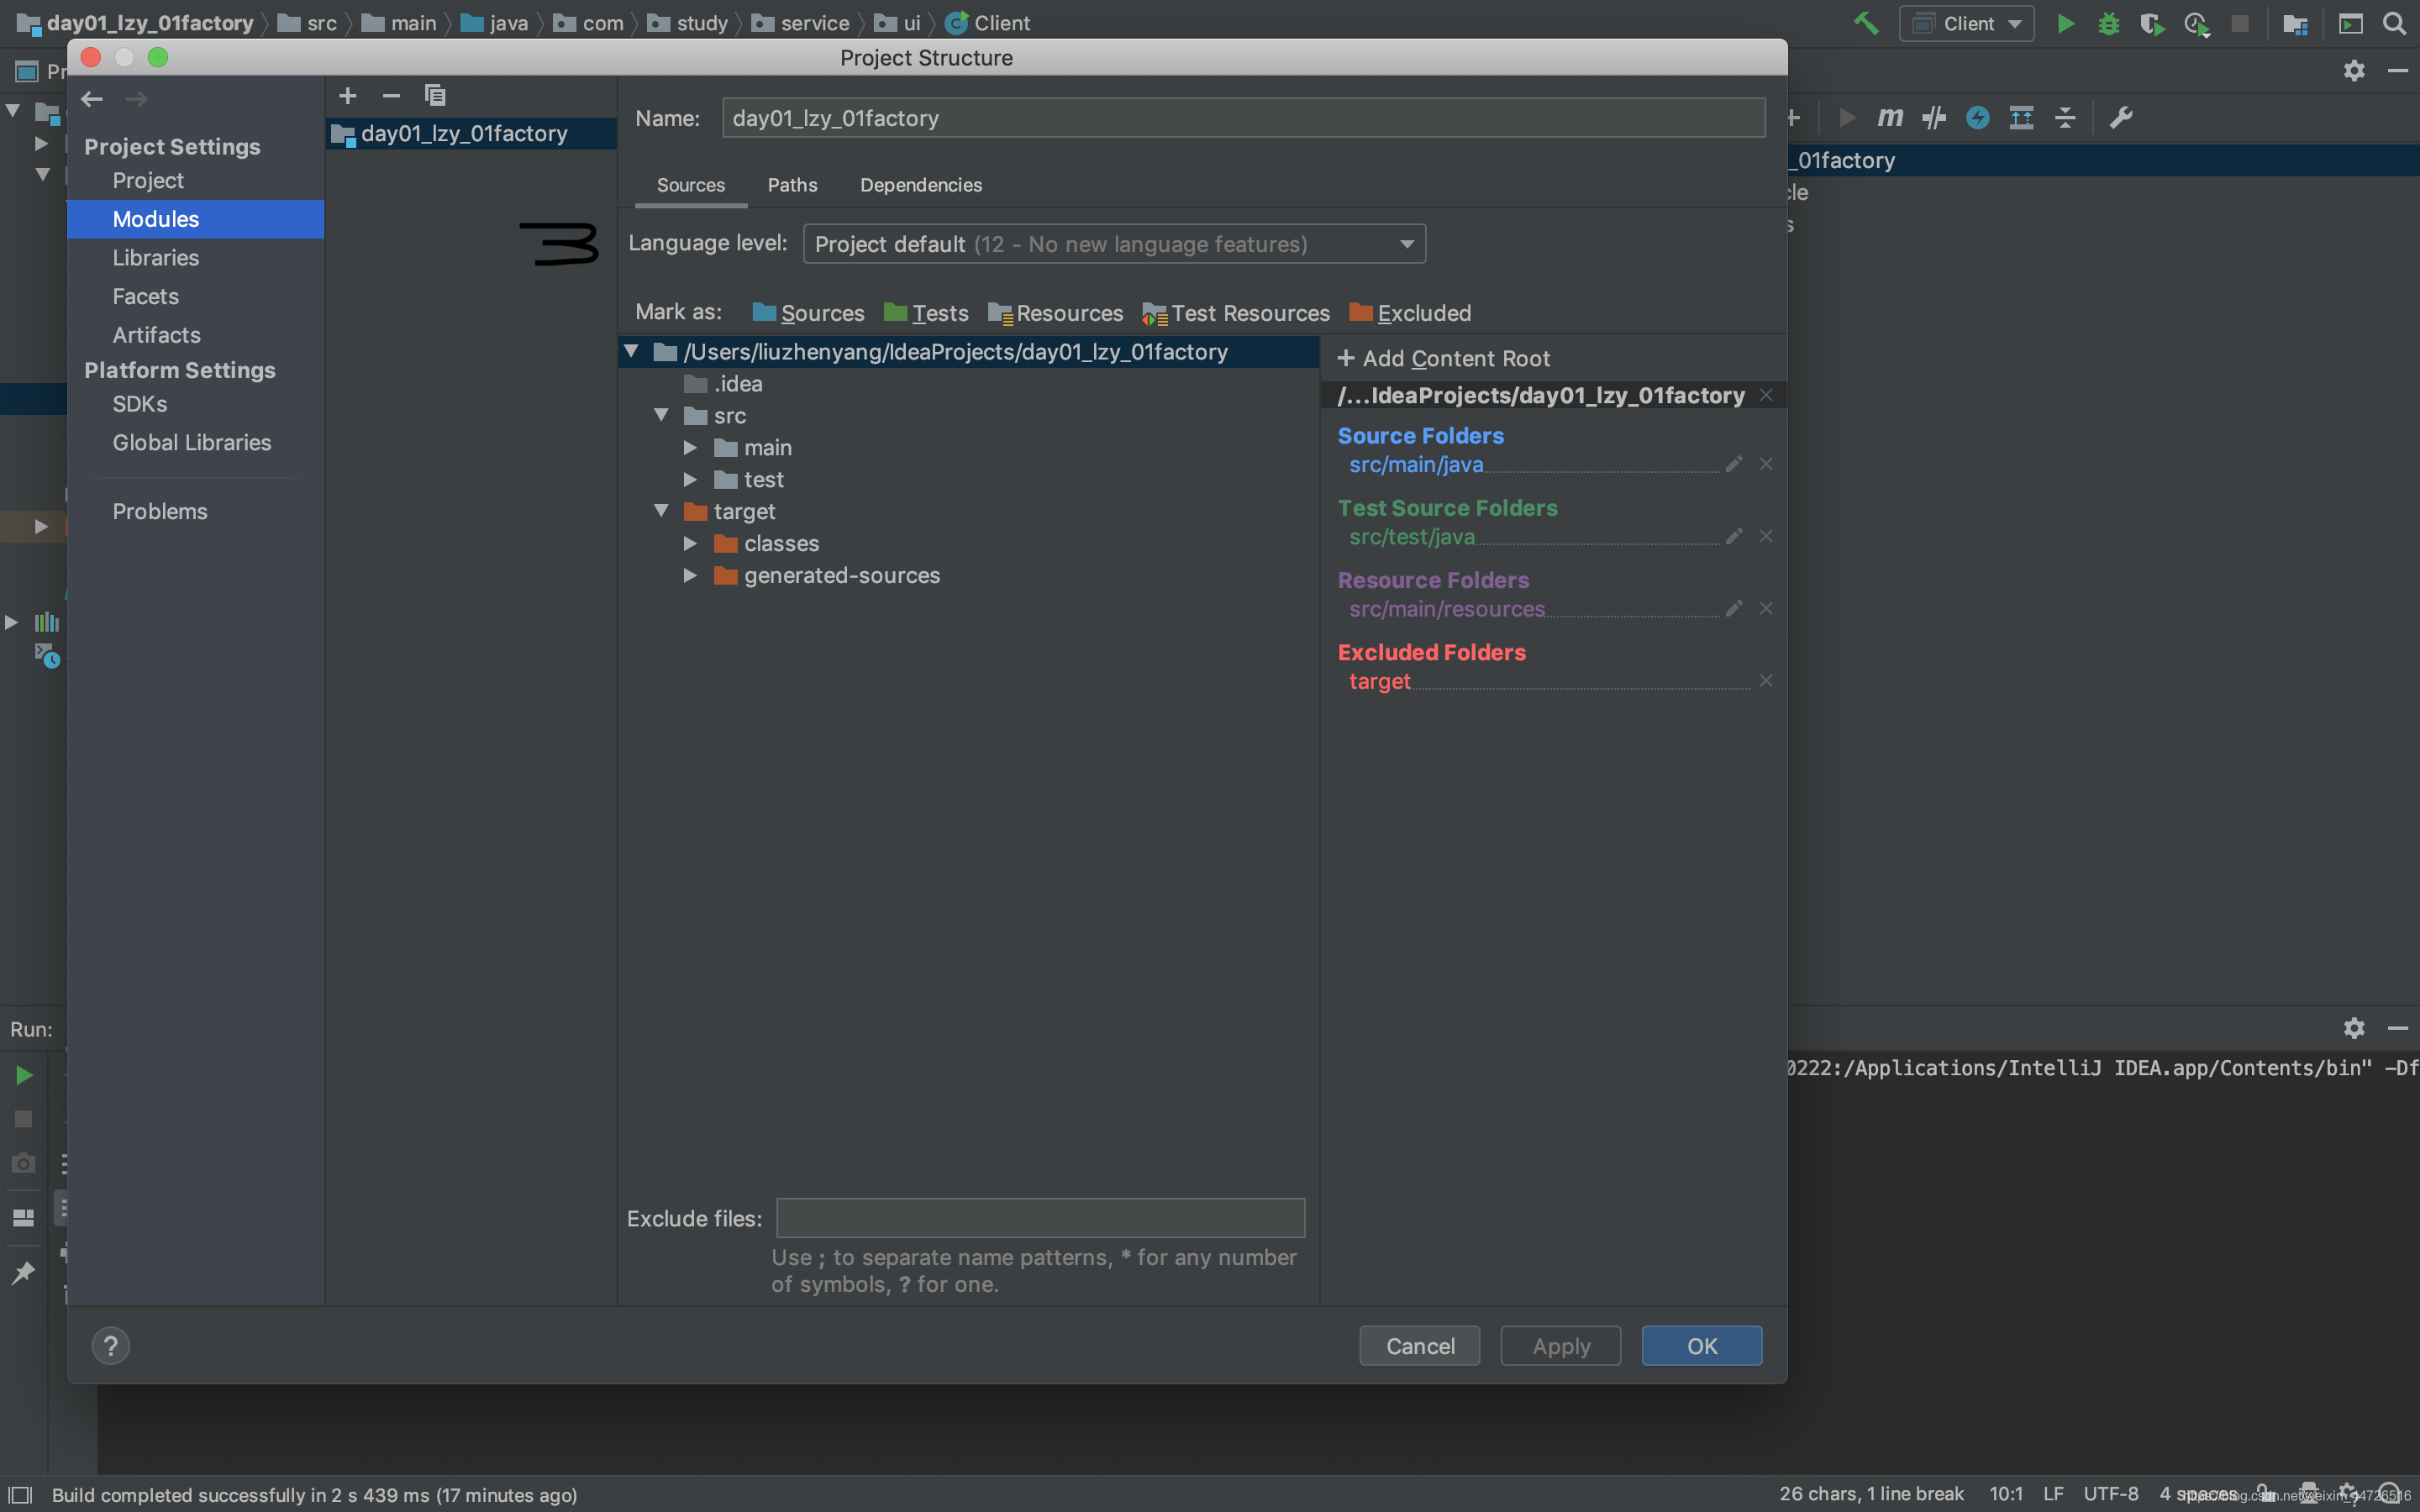
Task: Open the Maven panel gear options
Action: [2354, 70]
